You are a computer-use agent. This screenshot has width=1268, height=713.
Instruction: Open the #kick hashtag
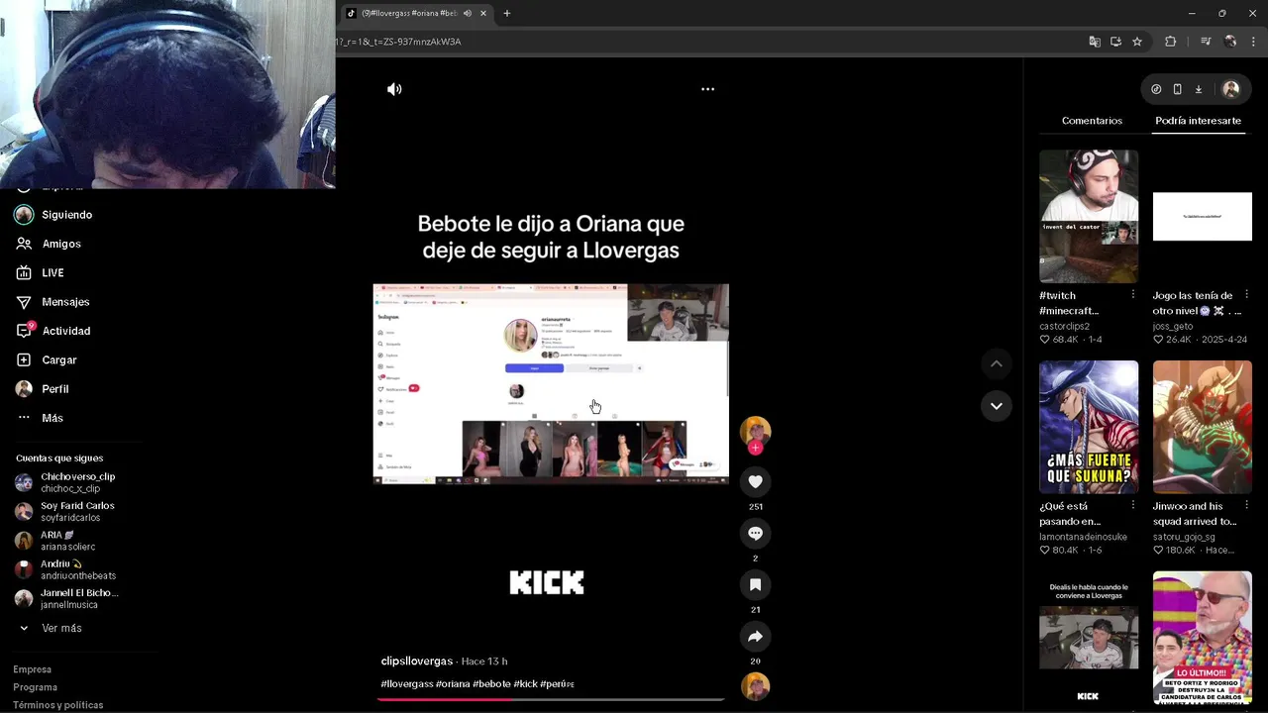tap(525, 684)
